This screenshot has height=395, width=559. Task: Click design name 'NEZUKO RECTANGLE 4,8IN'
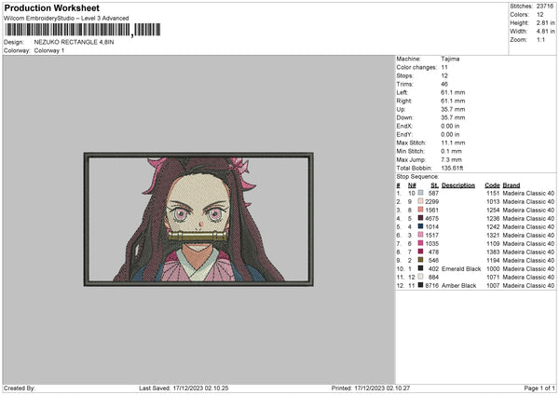[x=74, y=42]
